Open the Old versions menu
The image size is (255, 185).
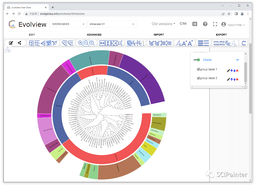point(163,24)
